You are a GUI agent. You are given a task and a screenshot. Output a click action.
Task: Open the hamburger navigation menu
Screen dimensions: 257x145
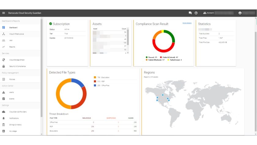pyautogui.click(x=4, y=13)
